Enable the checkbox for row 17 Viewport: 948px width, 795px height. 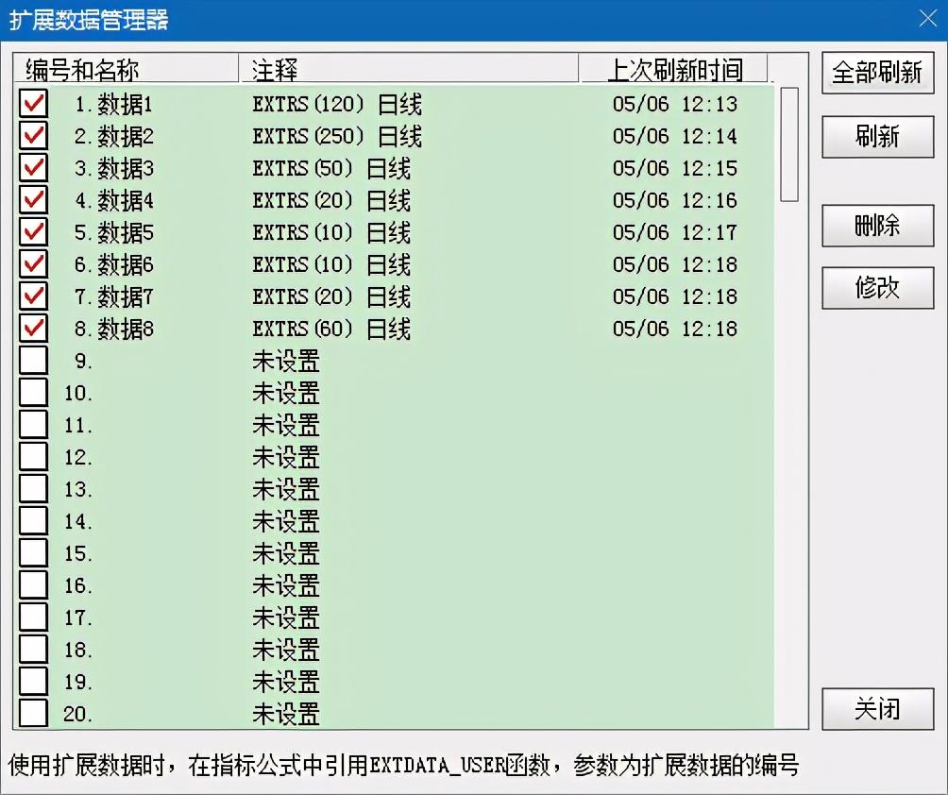[33, 617]
